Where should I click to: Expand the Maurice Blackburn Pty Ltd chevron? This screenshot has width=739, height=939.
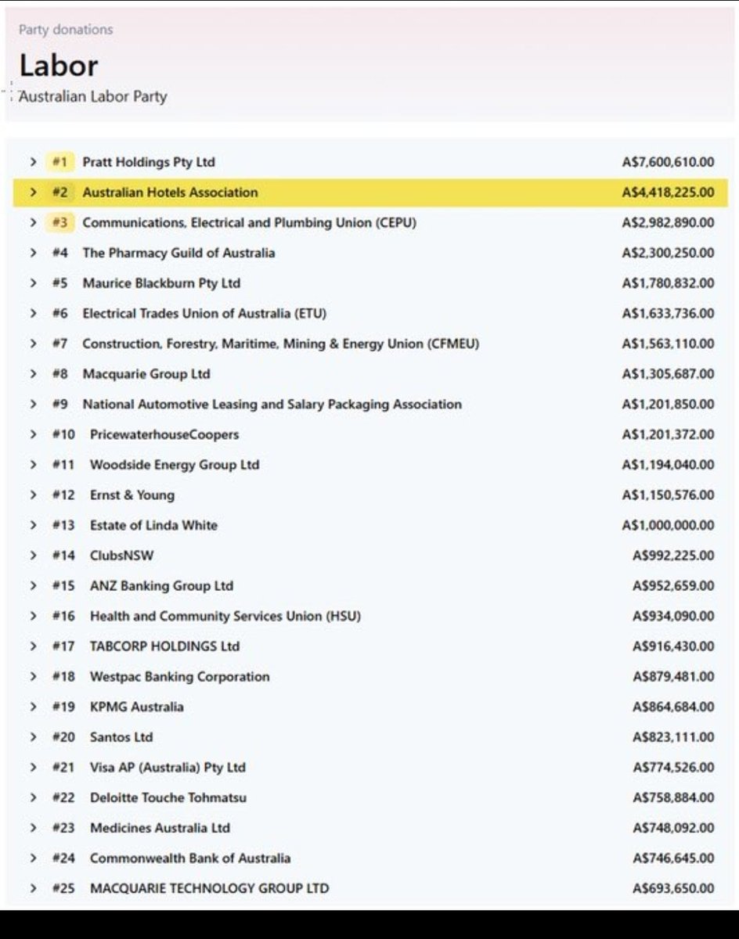click(33, 283)
